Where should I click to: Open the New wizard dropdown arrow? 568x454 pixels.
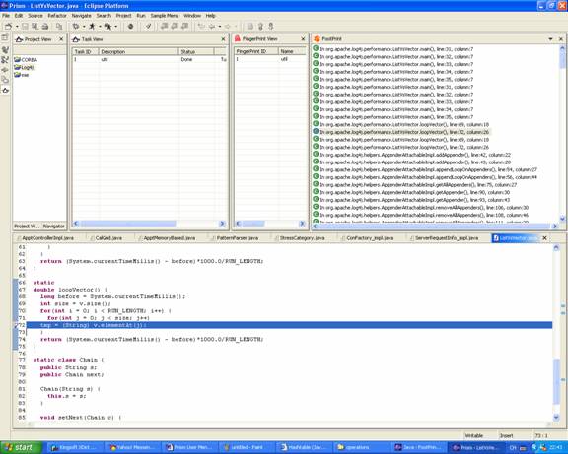click(17, 27)
